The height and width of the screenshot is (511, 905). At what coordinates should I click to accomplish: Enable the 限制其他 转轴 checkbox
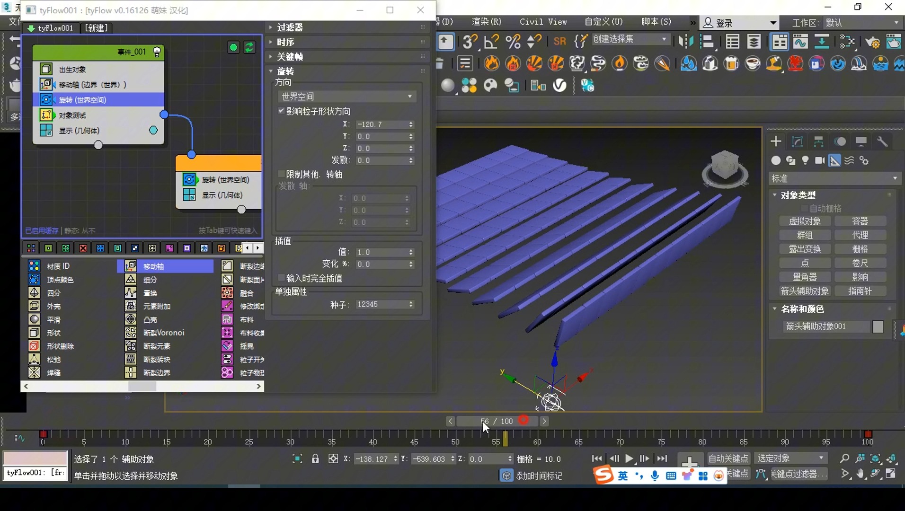(x=280, y=174)
